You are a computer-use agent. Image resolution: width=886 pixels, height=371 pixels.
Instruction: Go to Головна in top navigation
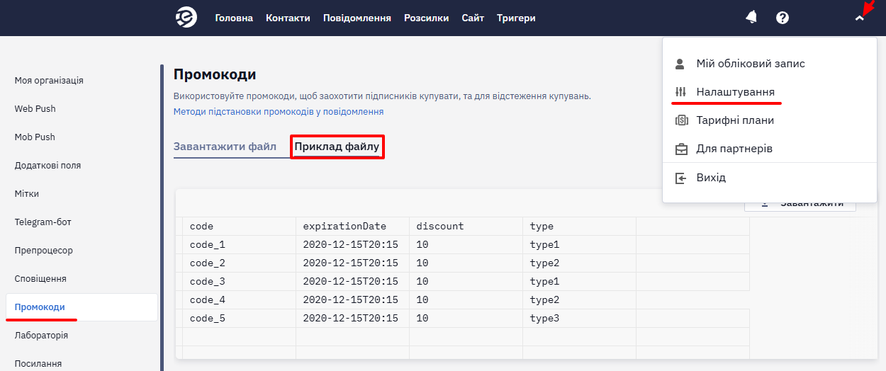pyautogui.click(x=234, y=18)
